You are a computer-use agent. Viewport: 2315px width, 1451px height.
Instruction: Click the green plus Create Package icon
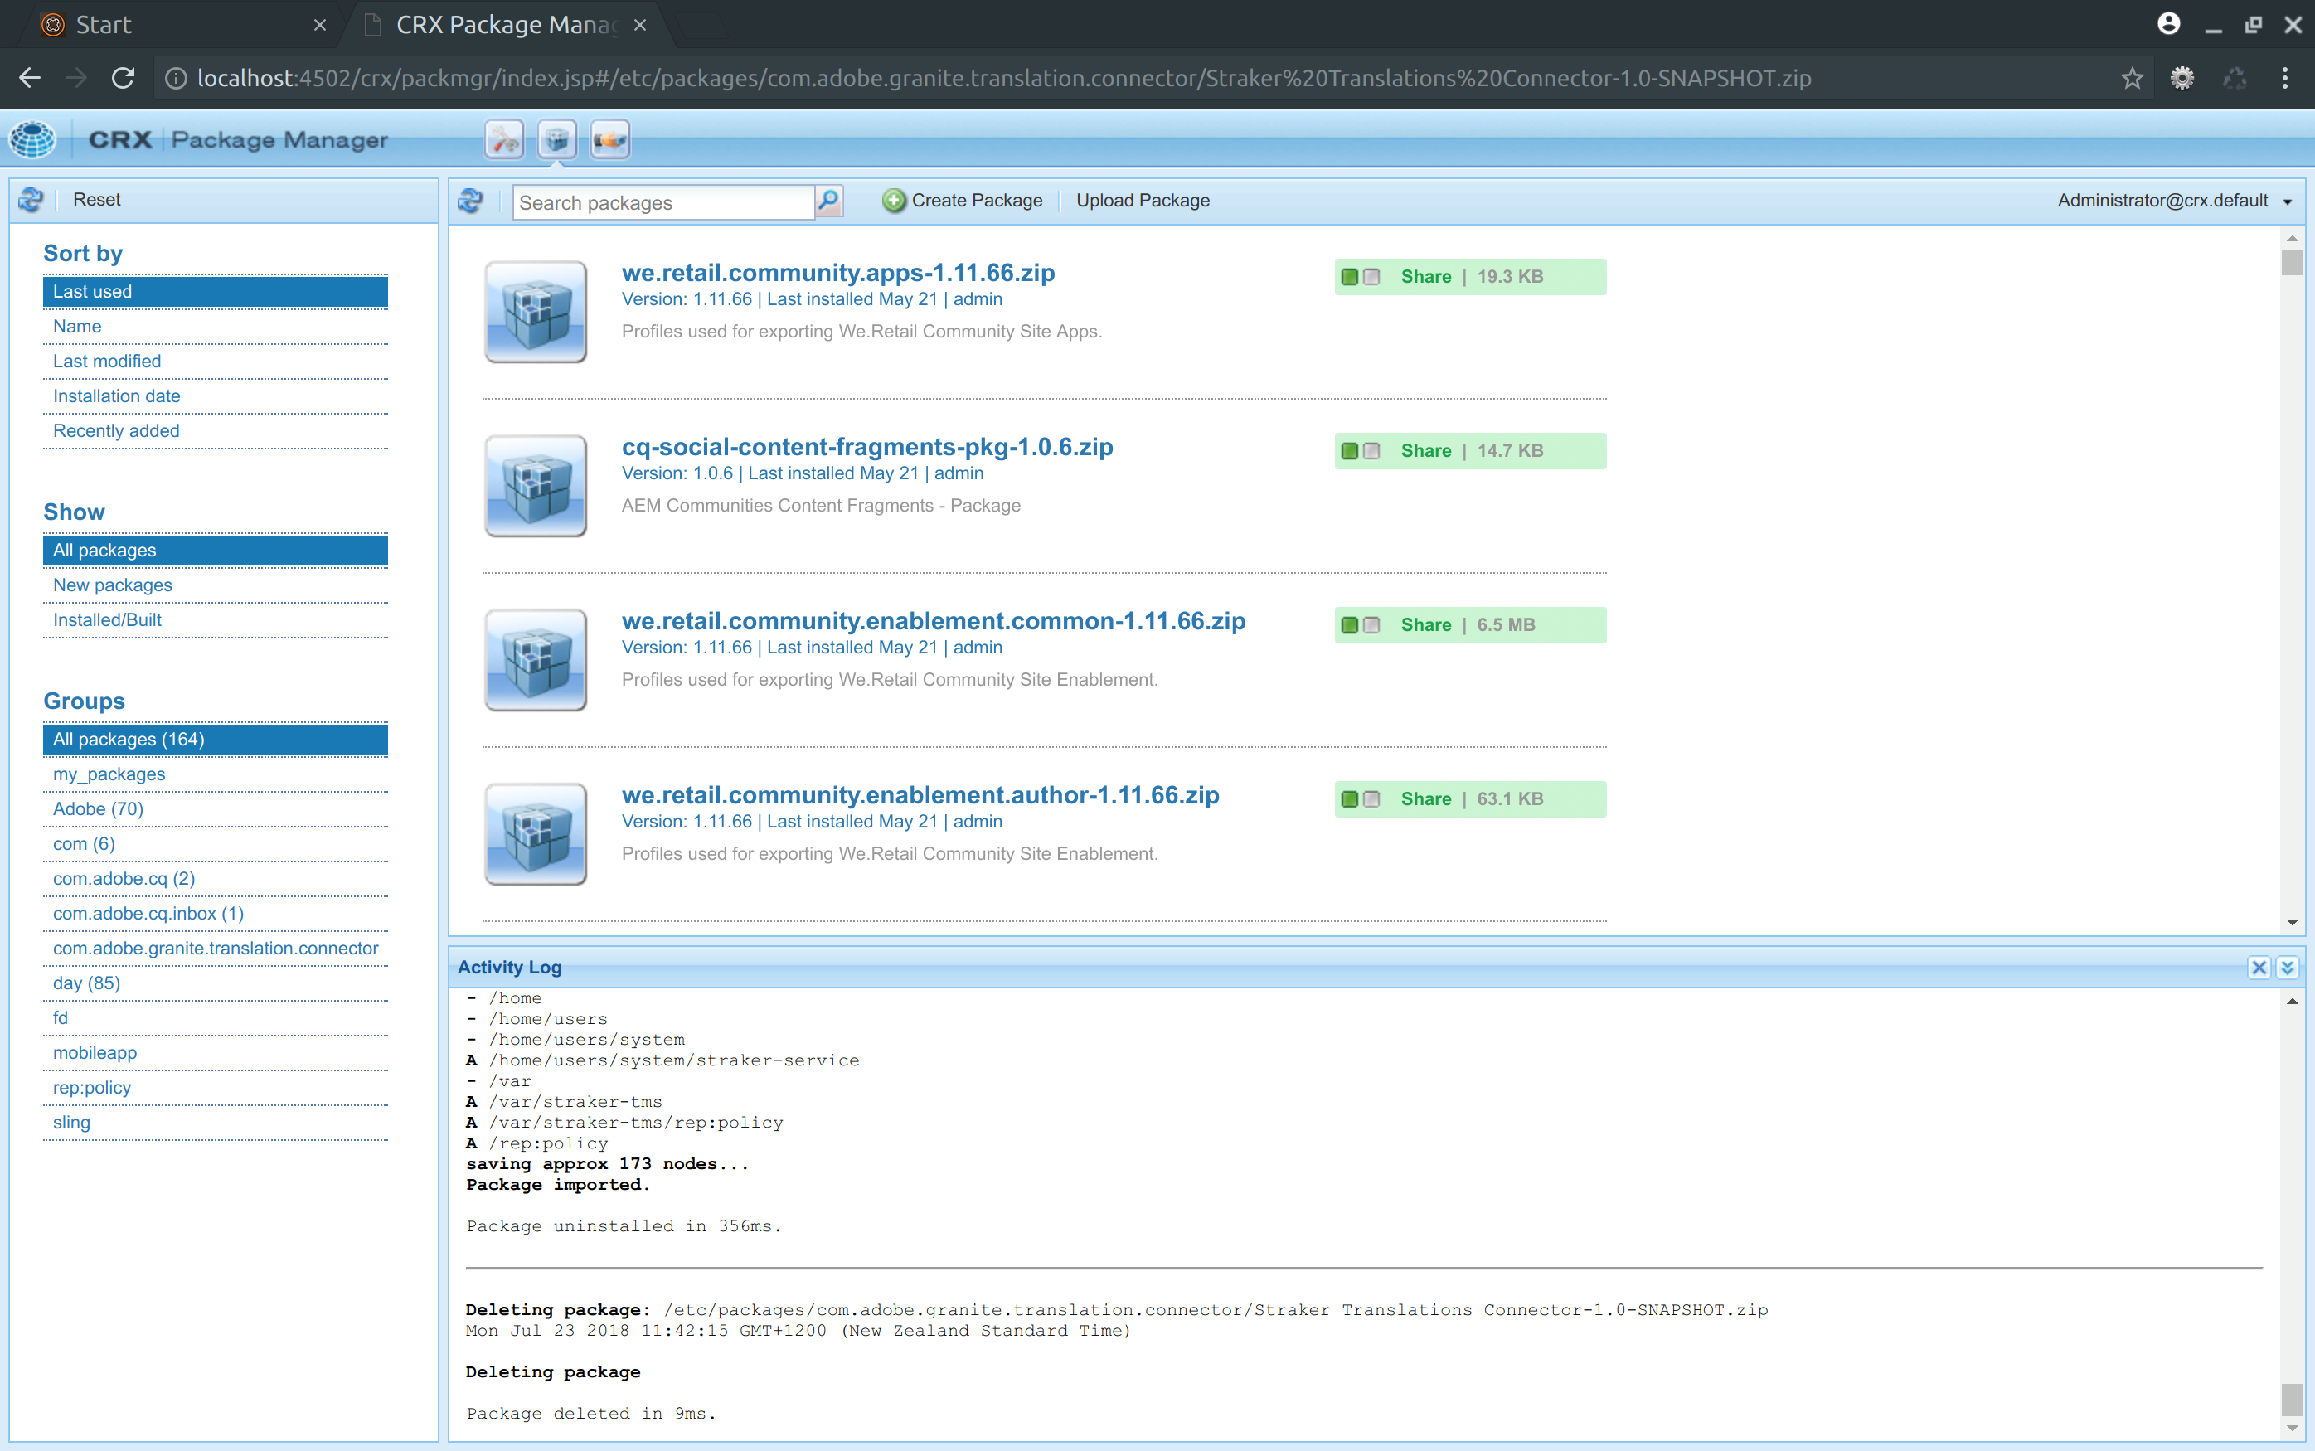tap(893, 201)
